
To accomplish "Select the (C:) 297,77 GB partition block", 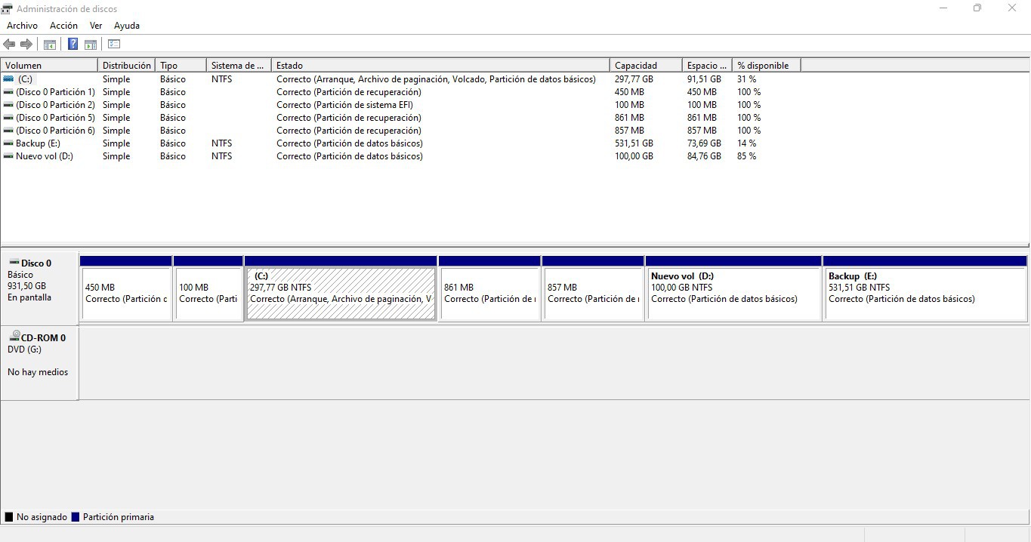I will (341, 292).
